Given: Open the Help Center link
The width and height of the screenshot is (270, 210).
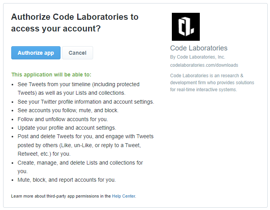Looking at the screenshot, I should point(123,196).
